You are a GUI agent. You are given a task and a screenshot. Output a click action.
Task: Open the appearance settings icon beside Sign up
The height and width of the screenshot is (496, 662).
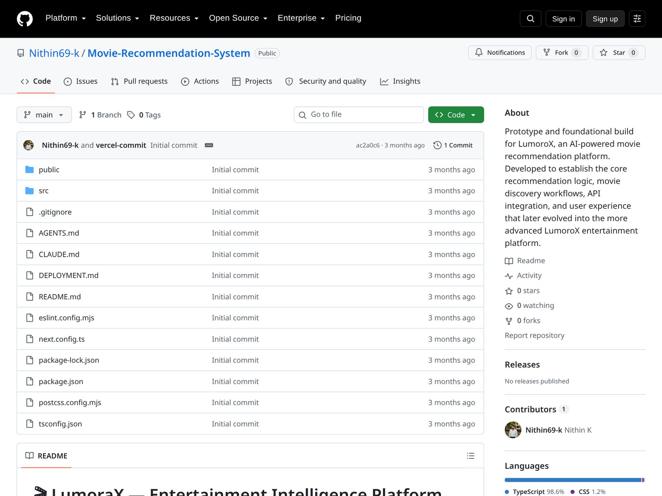(x=637, y=19)
